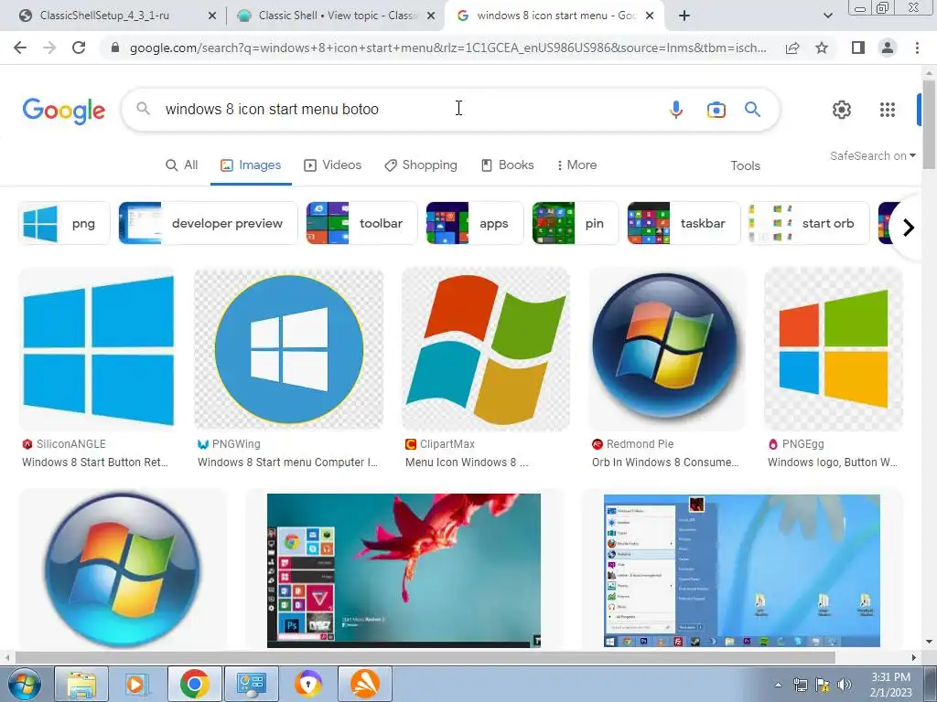The width and height of the screenshot is (937, 702).
Task: Open a new browser tab
Action: (684, 16)
